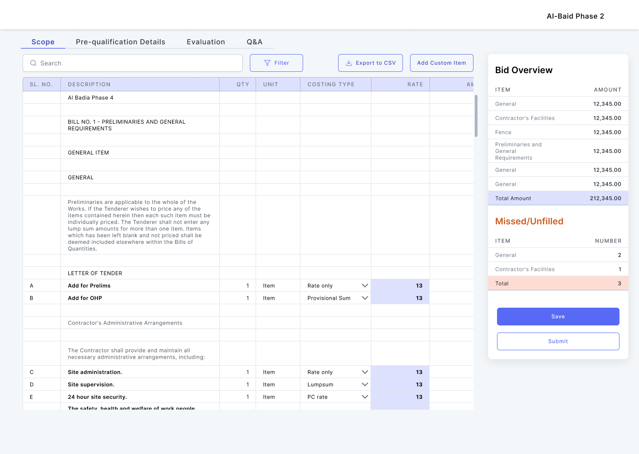639x454 pixels.
Task: Click the download icon on Export to CSV
Action: pos(349,63)
